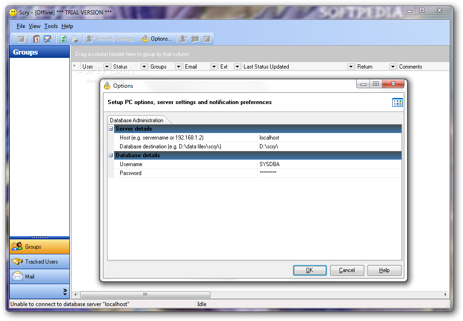Click the Unable to connect status message
The width and height of the screenshot is (463, 321).
click(70, 304)
